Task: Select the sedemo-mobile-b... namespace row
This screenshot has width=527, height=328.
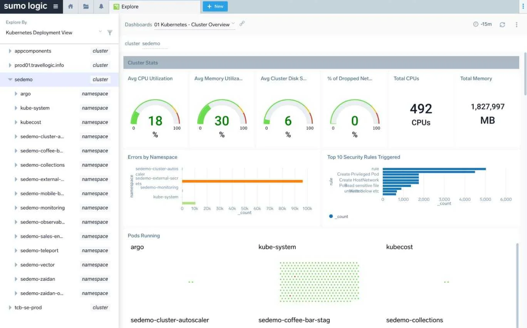Action: tap(59, 193)
